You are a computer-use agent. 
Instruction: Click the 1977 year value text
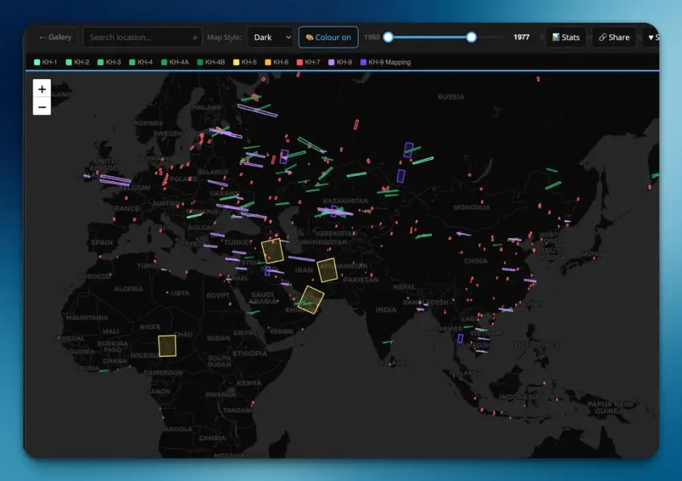coord(521,37)
